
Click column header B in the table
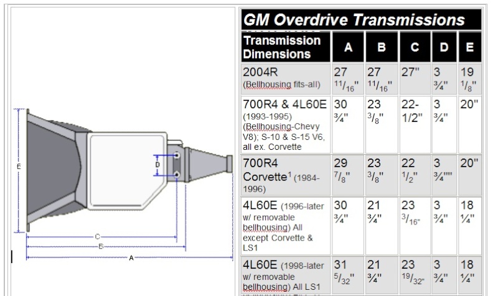(x=382, y=47)
